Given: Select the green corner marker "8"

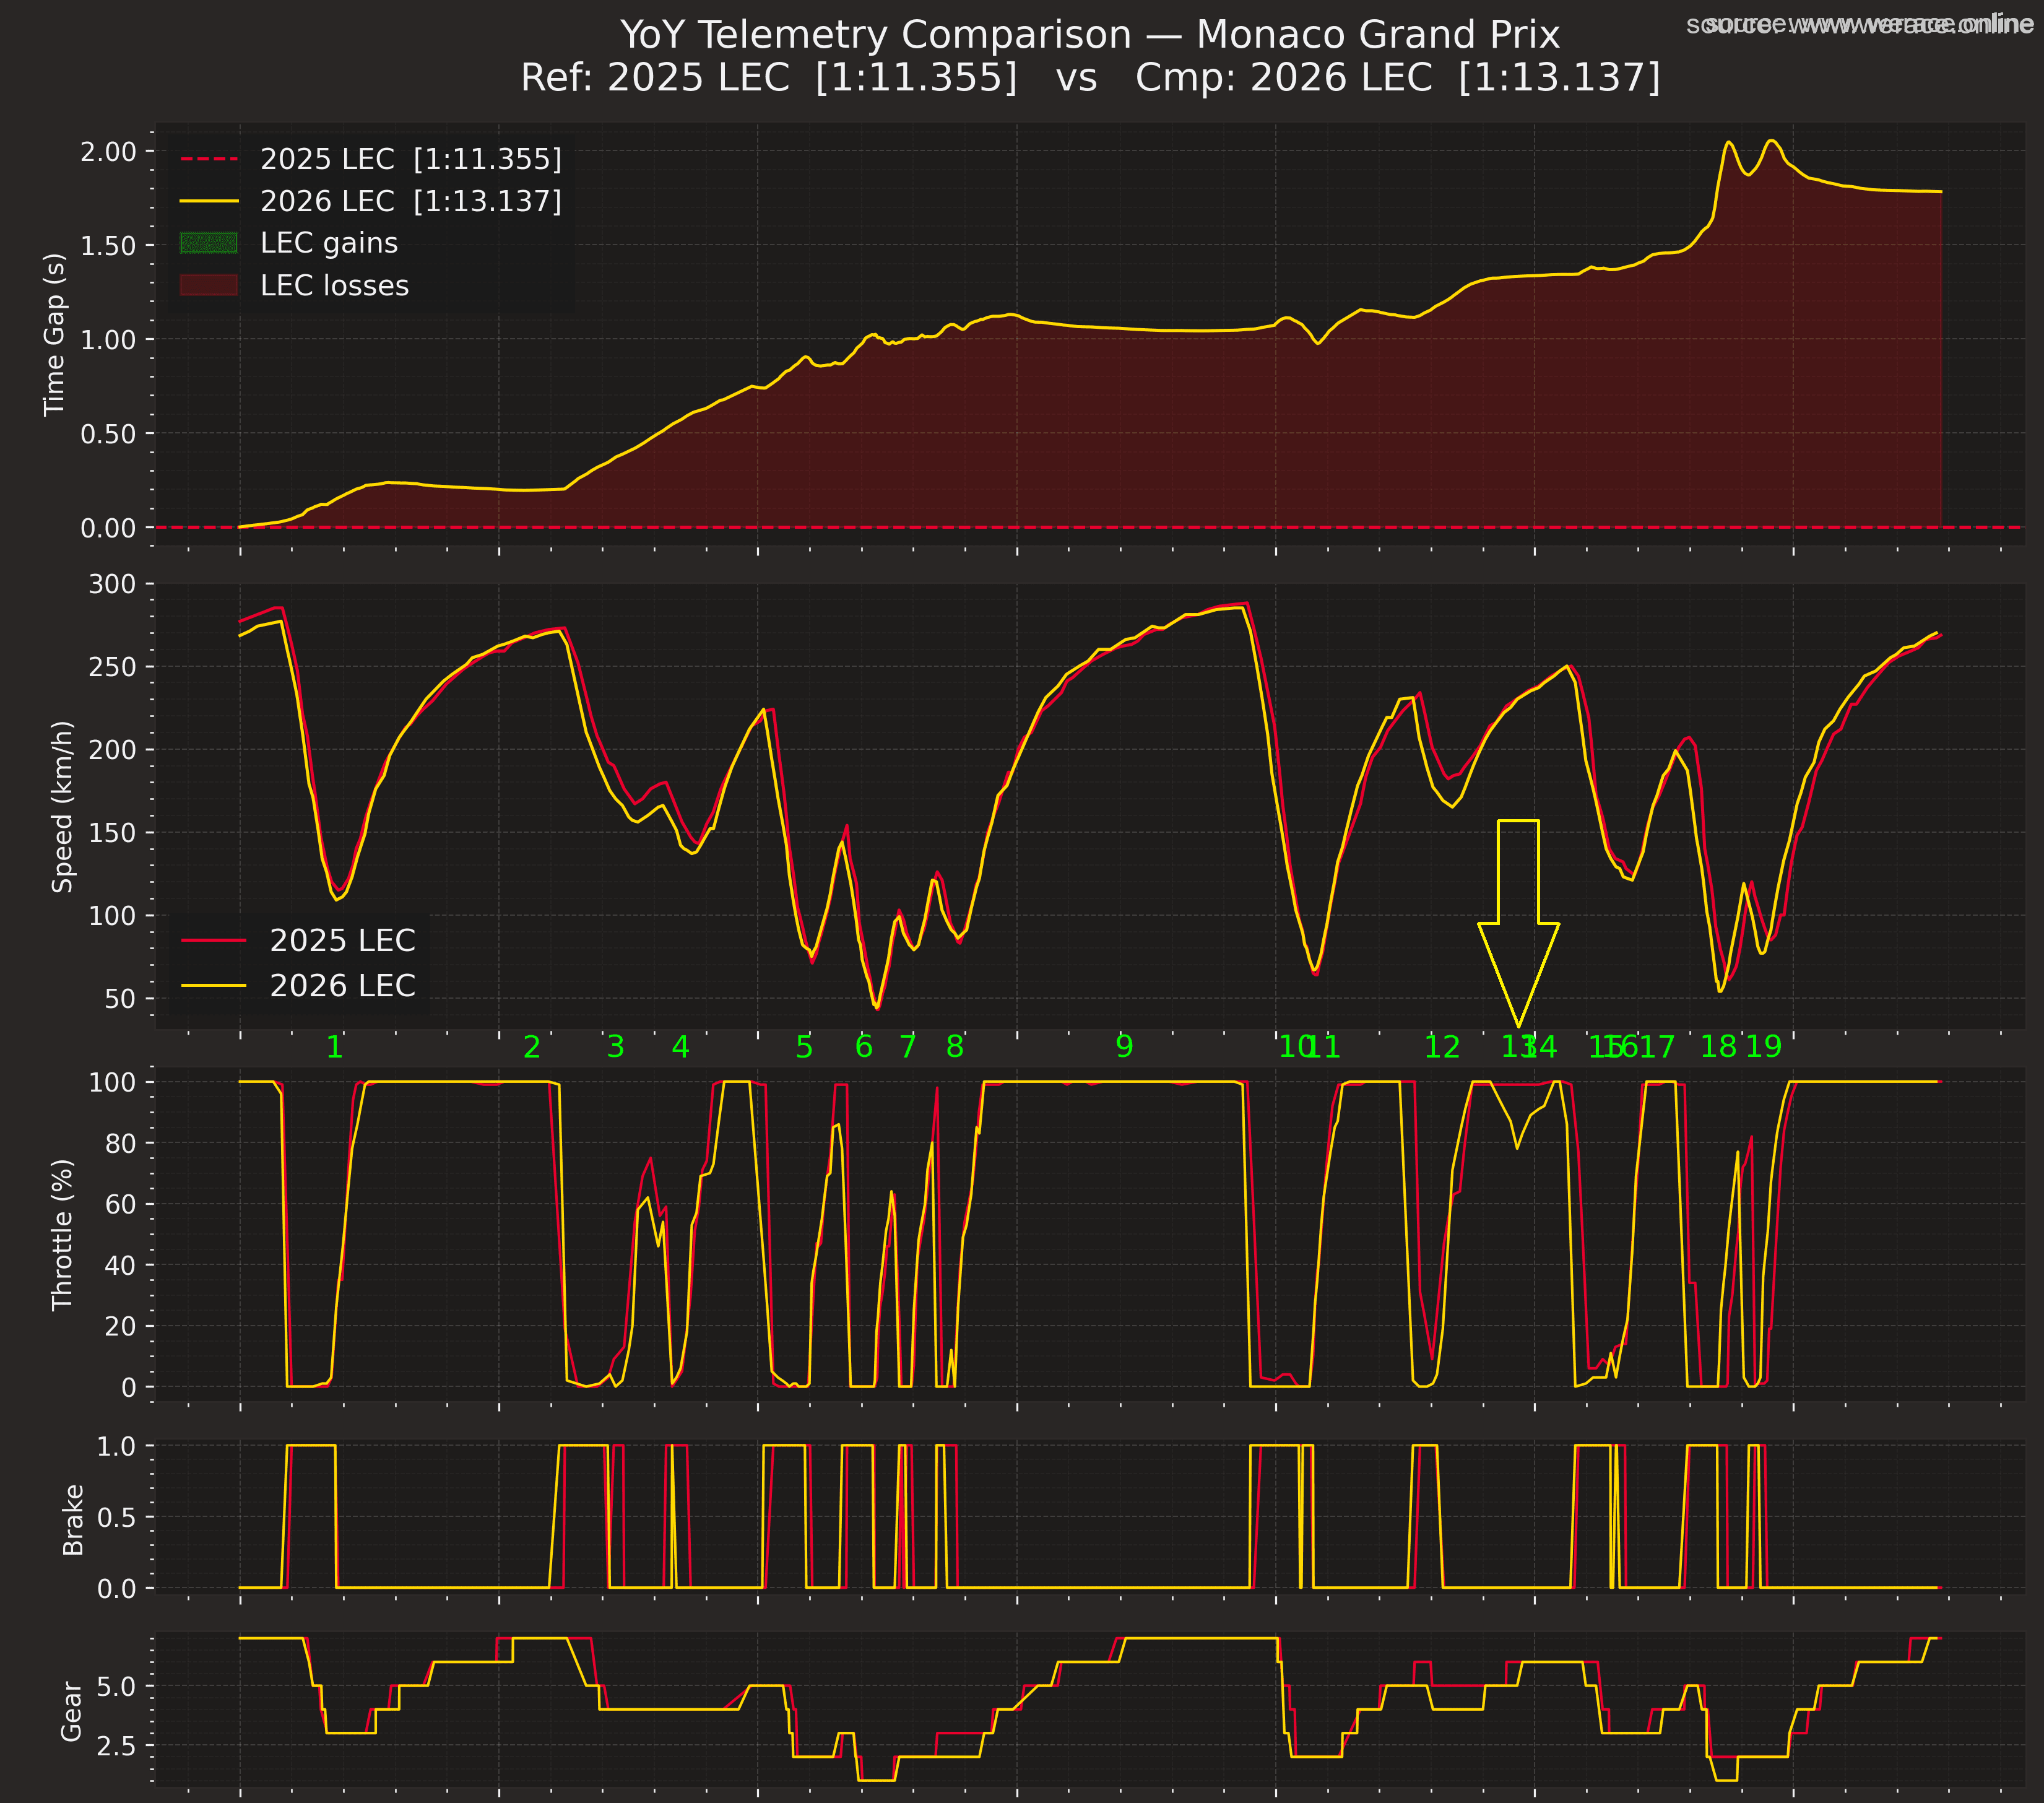Looking at the screenshot, I should coord(955,1047).
